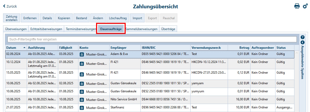Sort by the Auftragsordner column header
Screen dimensions: 310x112
pyautogui.click(x=263, y=48)
